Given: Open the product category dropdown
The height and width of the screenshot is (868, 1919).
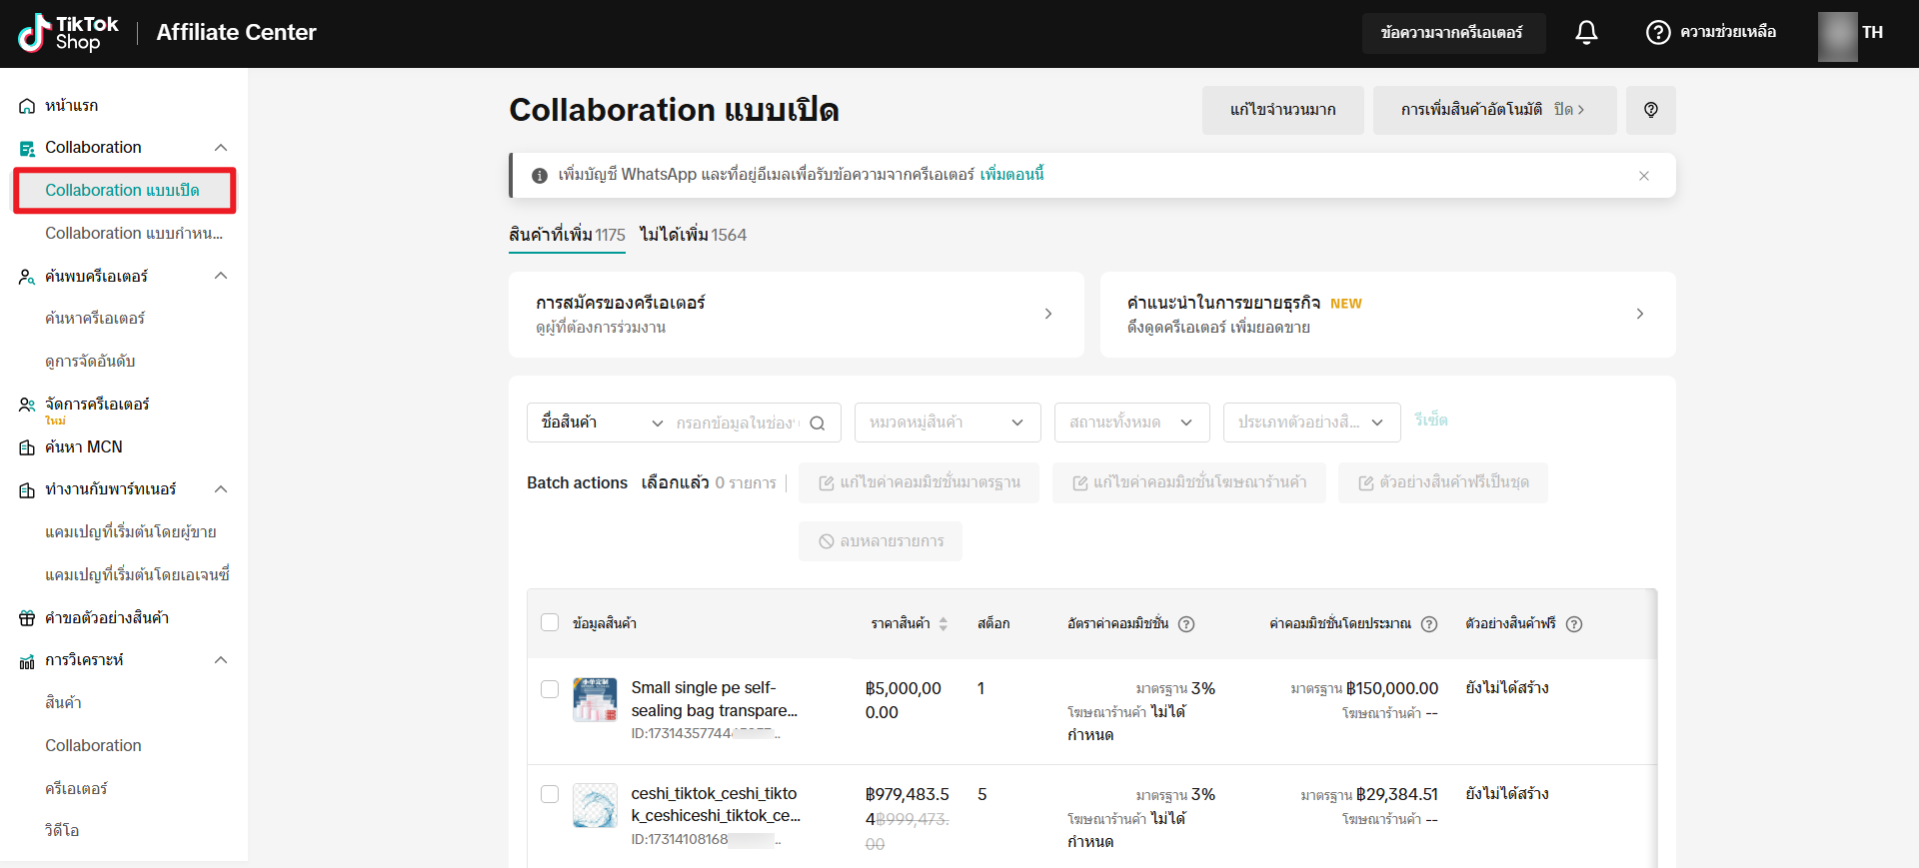Looking at the screenshot, I should [x=947, y=423].
